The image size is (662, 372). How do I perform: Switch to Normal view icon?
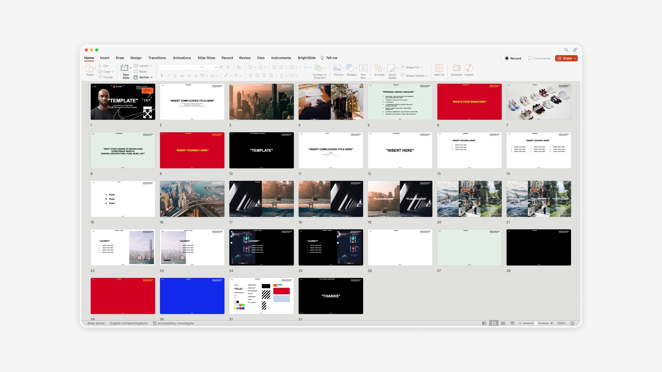coord(484,323)
